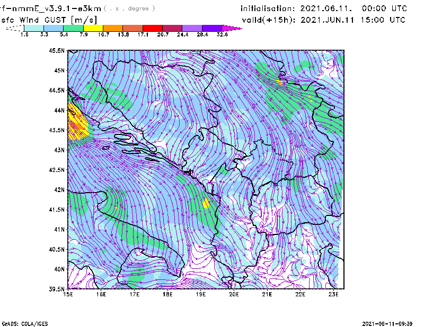Click the crimson 20.7–24.4 legend swatch
The height and width of the screenshot is (327, 424).
coord(172,28)
